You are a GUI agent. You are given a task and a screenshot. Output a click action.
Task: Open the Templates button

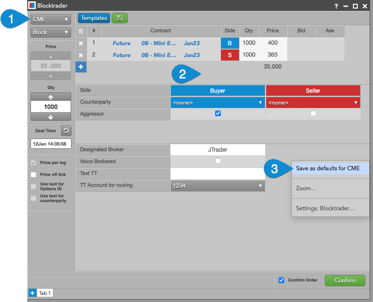pos(94,18)
